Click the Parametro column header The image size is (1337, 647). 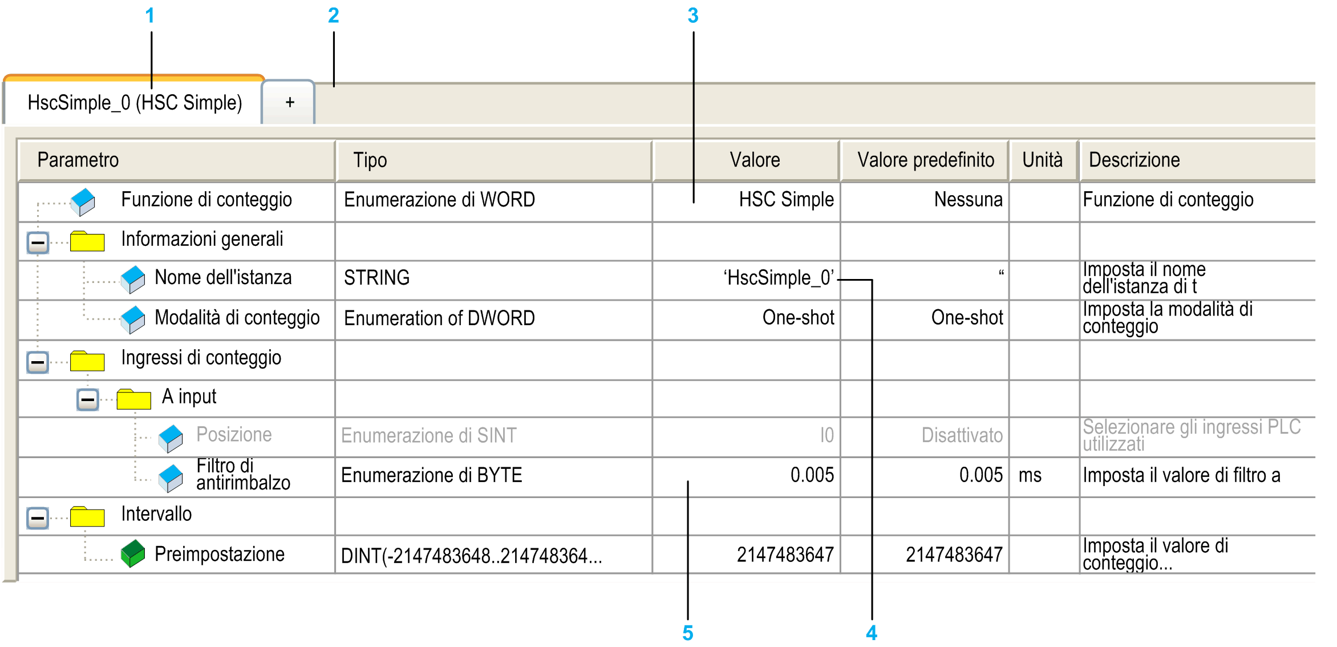point(177,160)
